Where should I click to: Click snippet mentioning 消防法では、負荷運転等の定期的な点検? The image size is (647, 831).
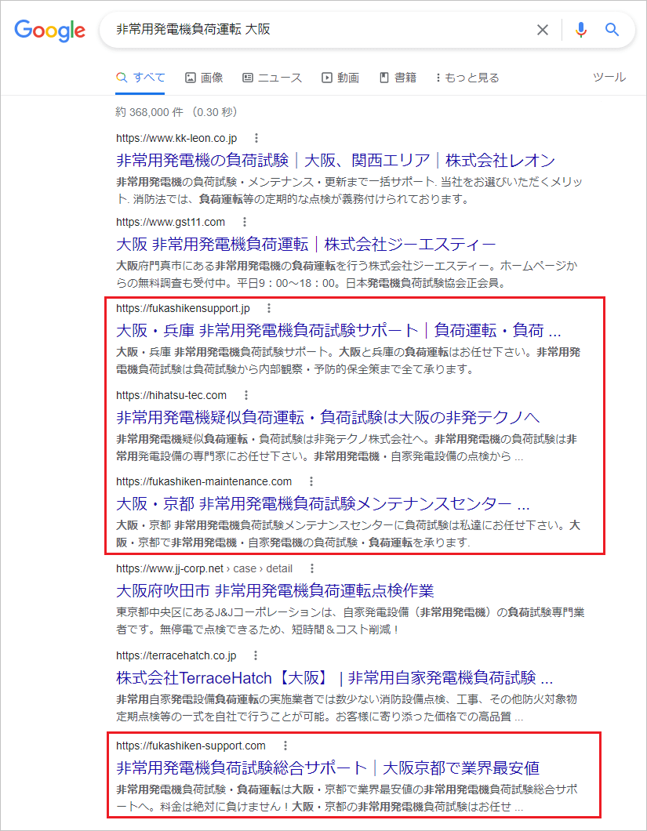(x=349, y=191)
